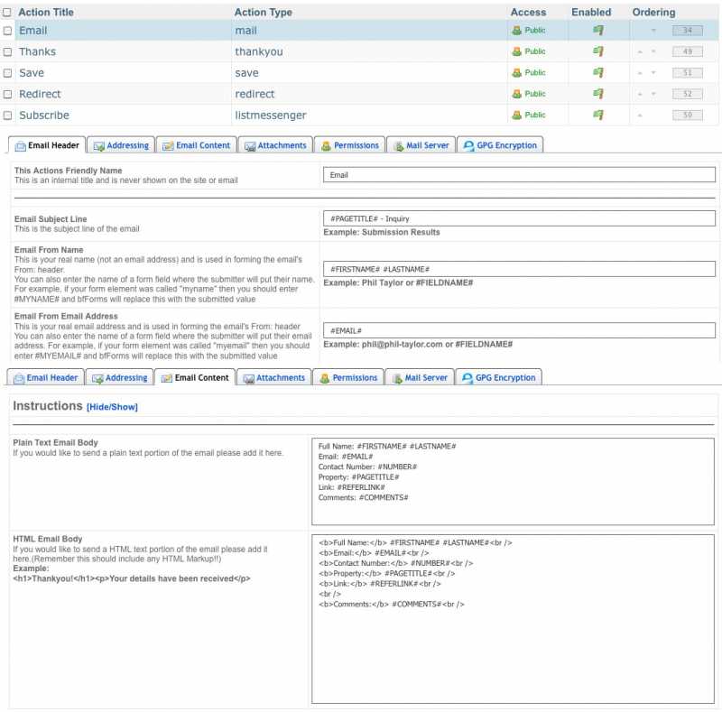Open the Subscribe action title link
The width and height of the screenshot is (722, 712).
pos(43,116)
